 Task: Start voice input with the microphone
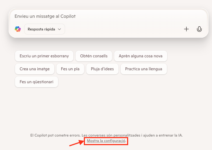[199, 29]
